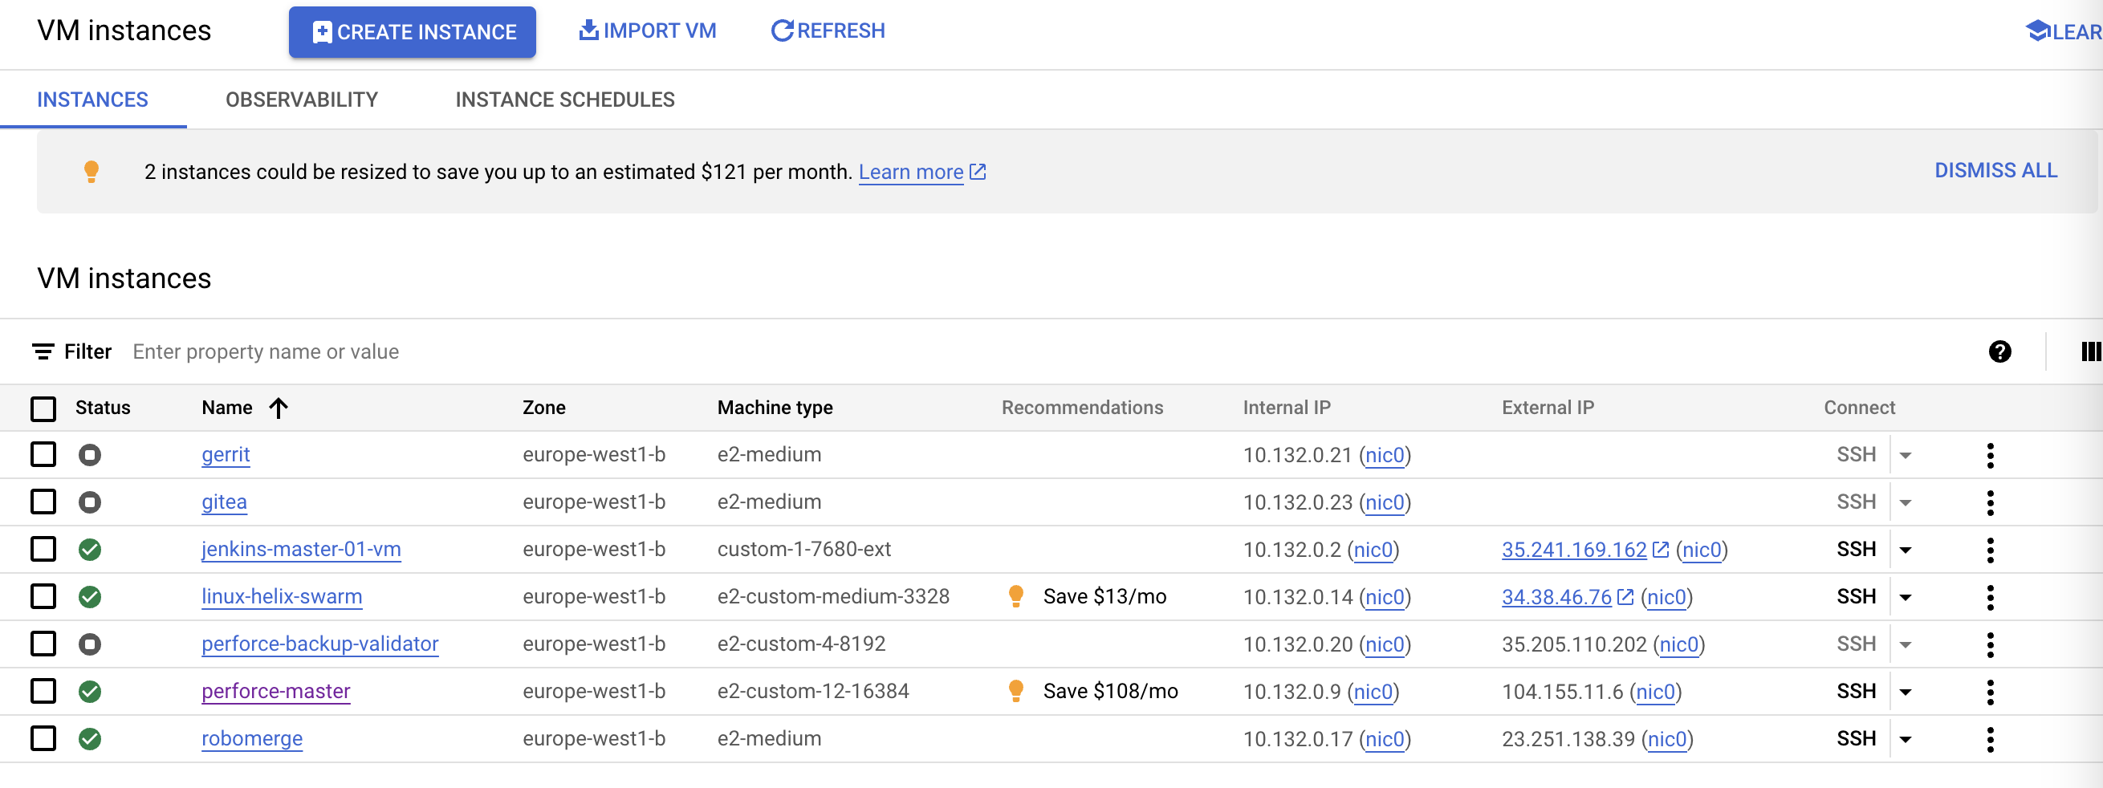Open the three-dot actions menu for gerrit

tap(1991, 454)
